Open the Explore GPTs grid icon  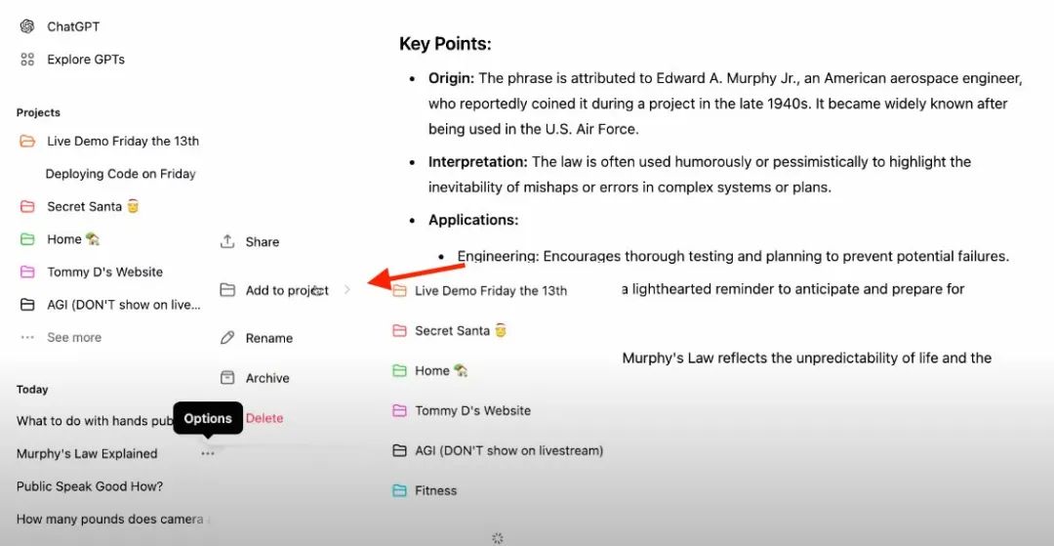(27, 60)
